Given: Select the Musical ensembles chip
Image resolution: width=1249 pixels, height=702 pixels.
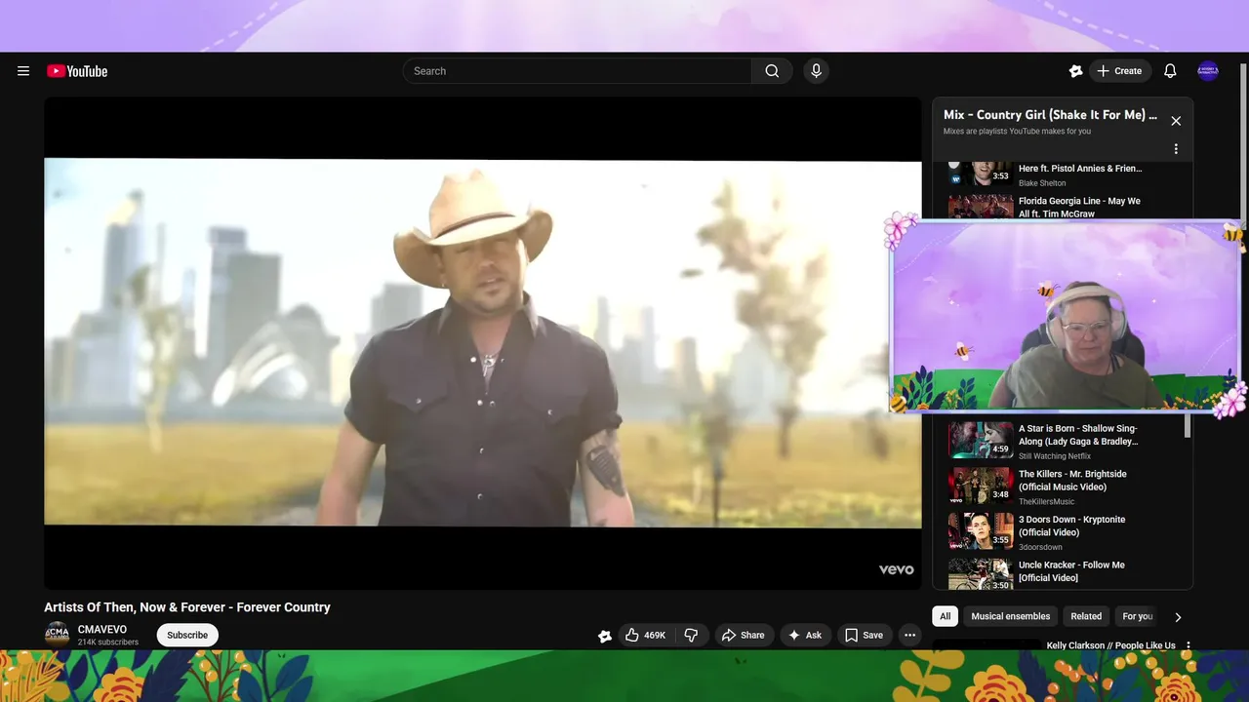Looking at the screenshot, I should click(x=1011, y=616).
